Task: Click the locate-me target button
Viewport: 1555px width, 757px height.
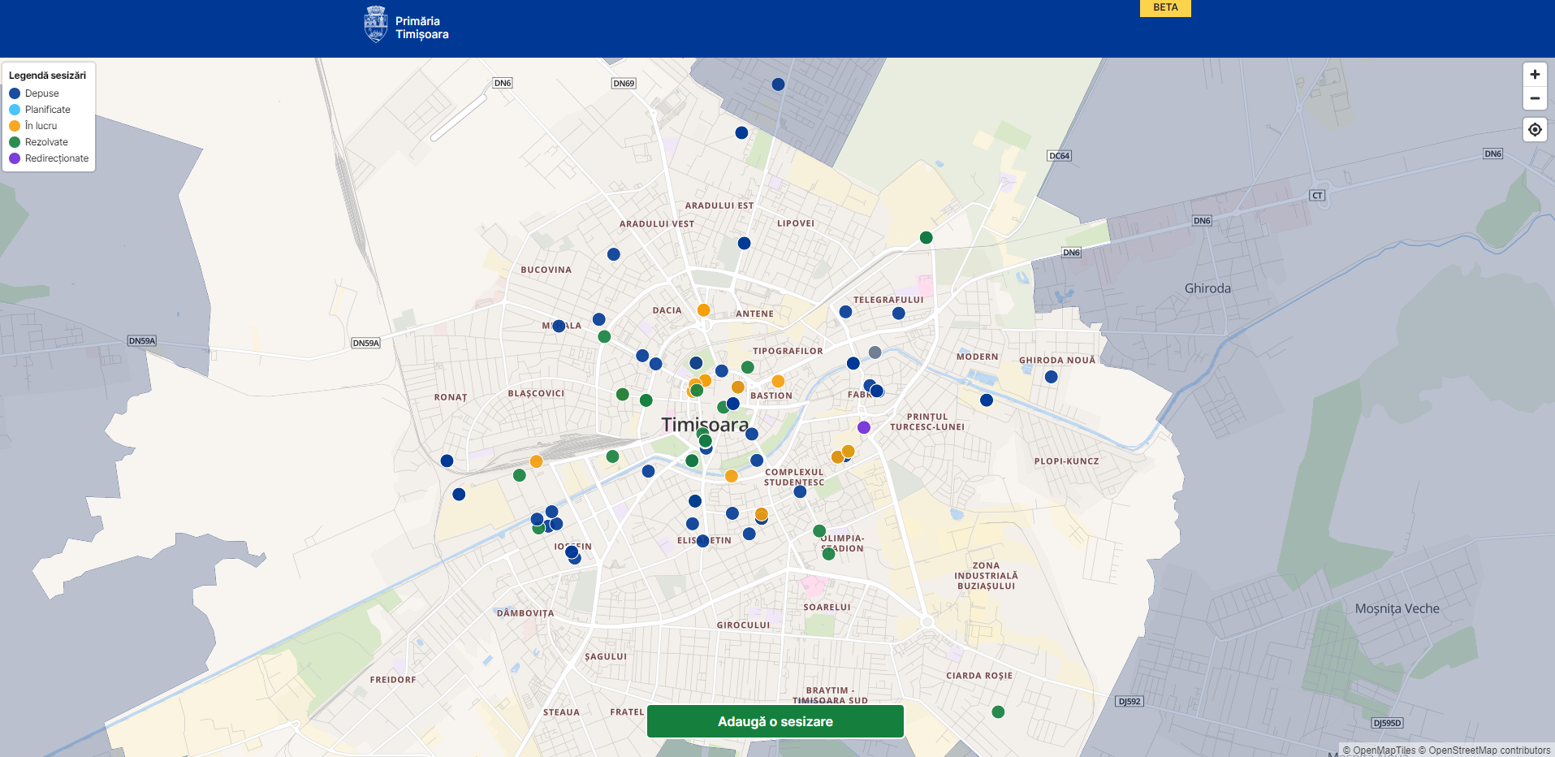Action: tap(1534, 129)
